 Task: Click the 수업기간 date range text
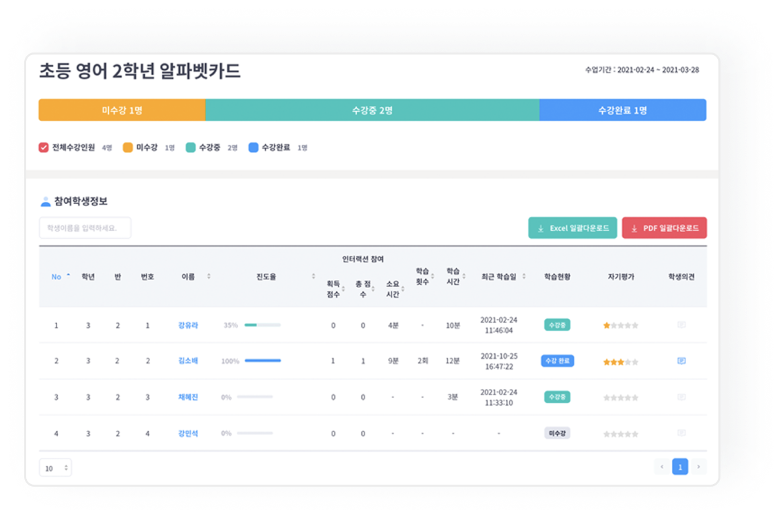[x=642, y=70]
